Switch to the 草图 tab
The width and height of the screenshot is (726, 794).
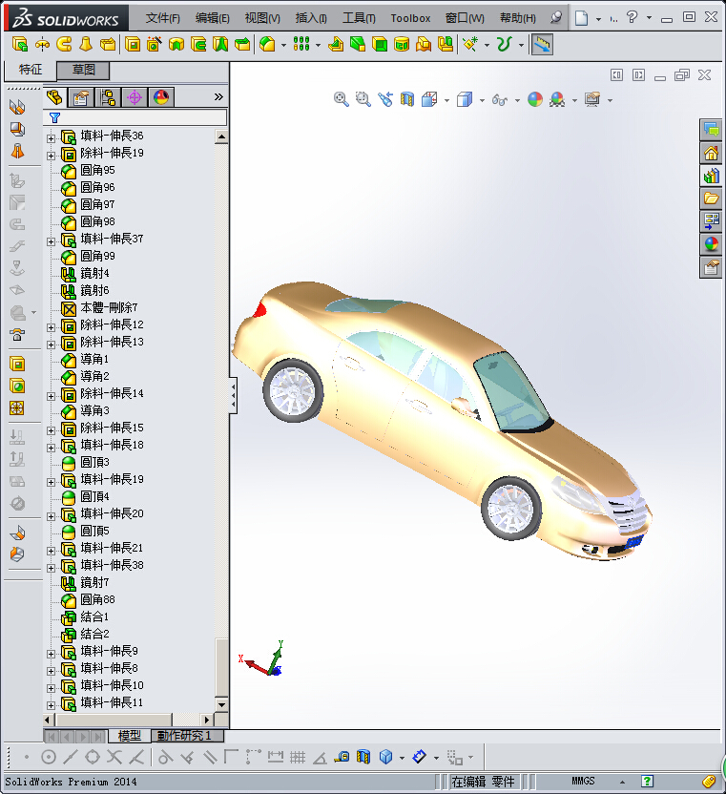(84, 70)
